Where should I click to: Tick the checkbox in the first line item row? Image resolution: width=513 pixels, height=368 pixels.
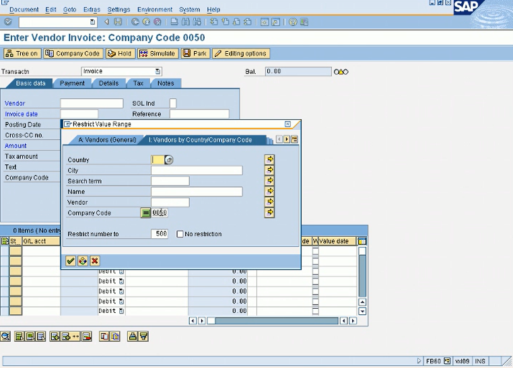(x=315, y=252)
